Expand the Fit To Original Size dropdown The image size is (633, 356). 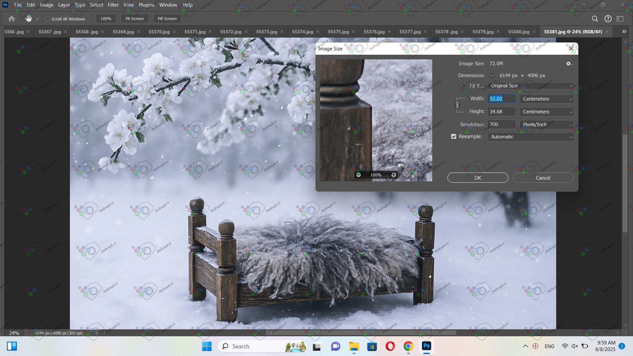coord(530,86)
